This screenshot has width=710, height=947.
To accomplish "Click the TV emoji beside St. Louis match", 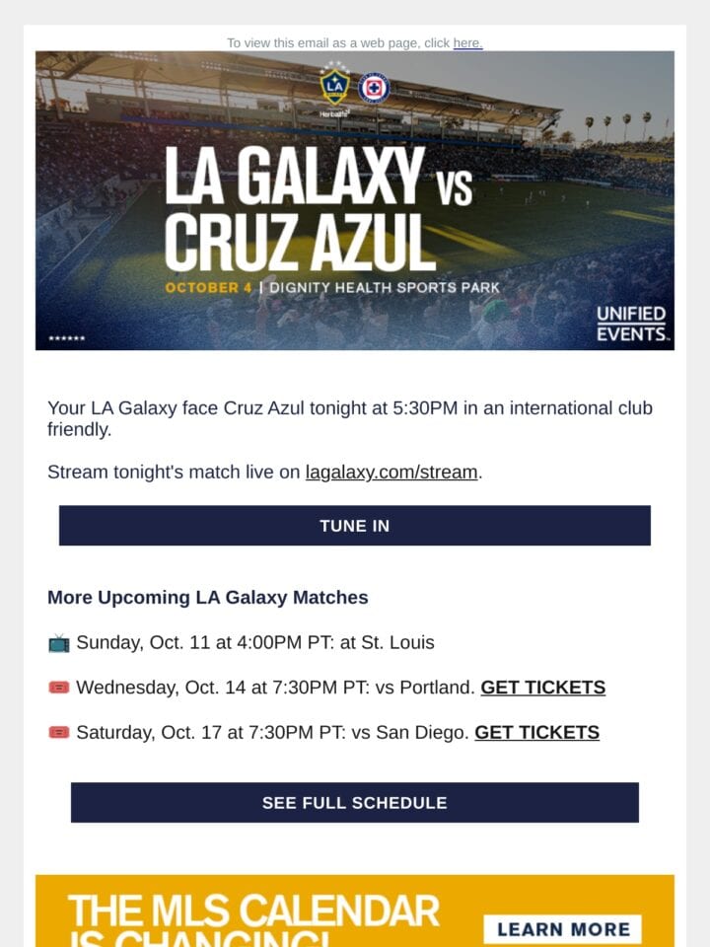I will pyautogui.click(x=58, y=643).
